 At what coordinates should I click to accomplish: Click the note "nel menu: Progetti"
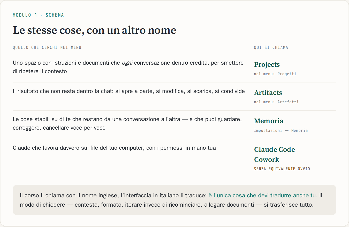[275, 74]
